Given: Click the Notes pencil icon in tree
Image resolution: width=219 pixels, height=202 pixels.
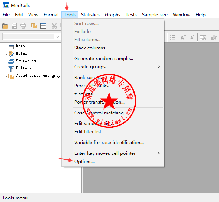Looking at the screenshot, I should [x=11, y=54].
